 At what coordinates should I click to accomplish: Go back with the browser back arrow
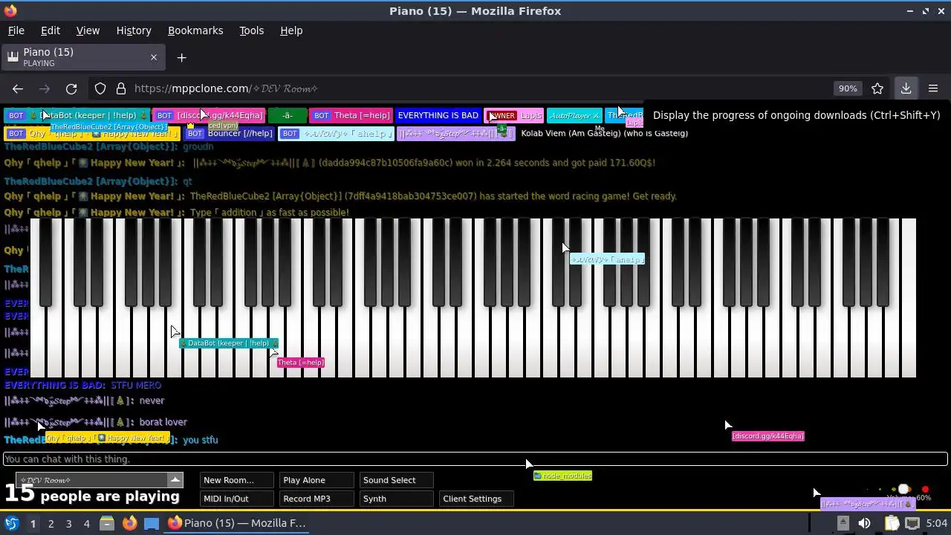click(x=18, y=88)
